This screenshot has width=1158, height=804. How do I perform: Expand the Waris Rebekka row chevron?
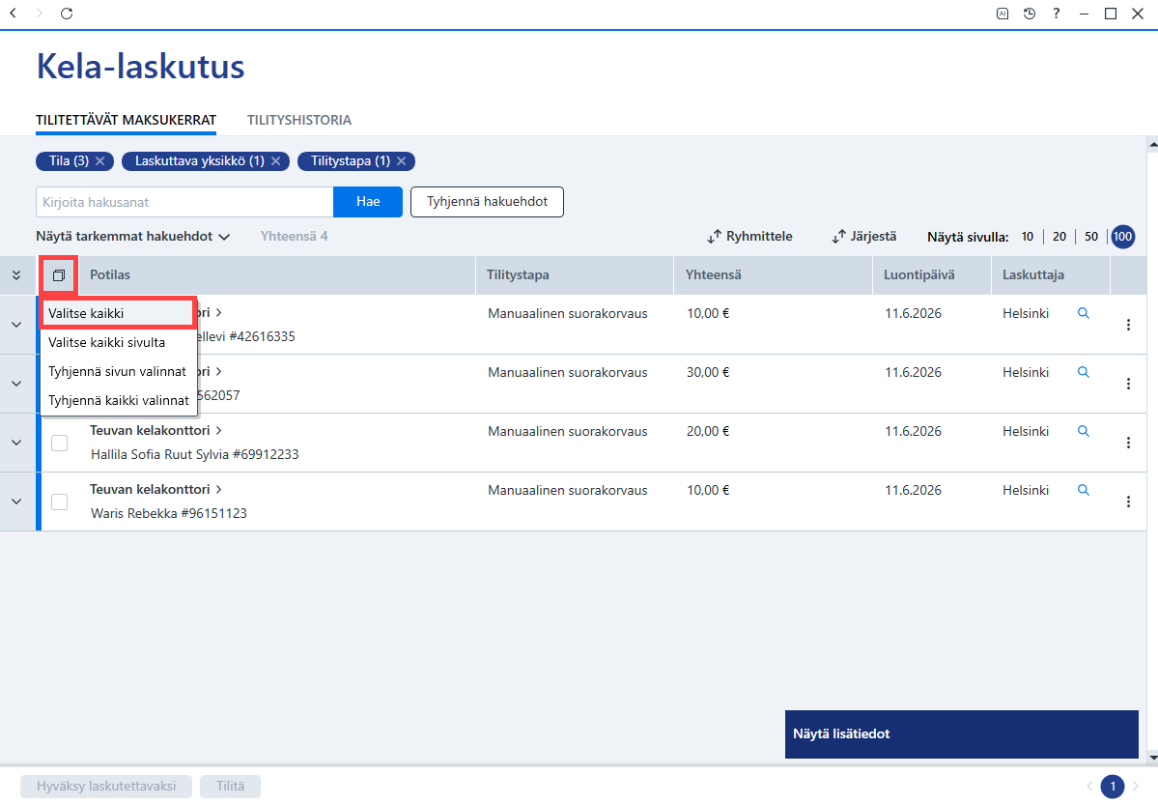pos(16,502)
